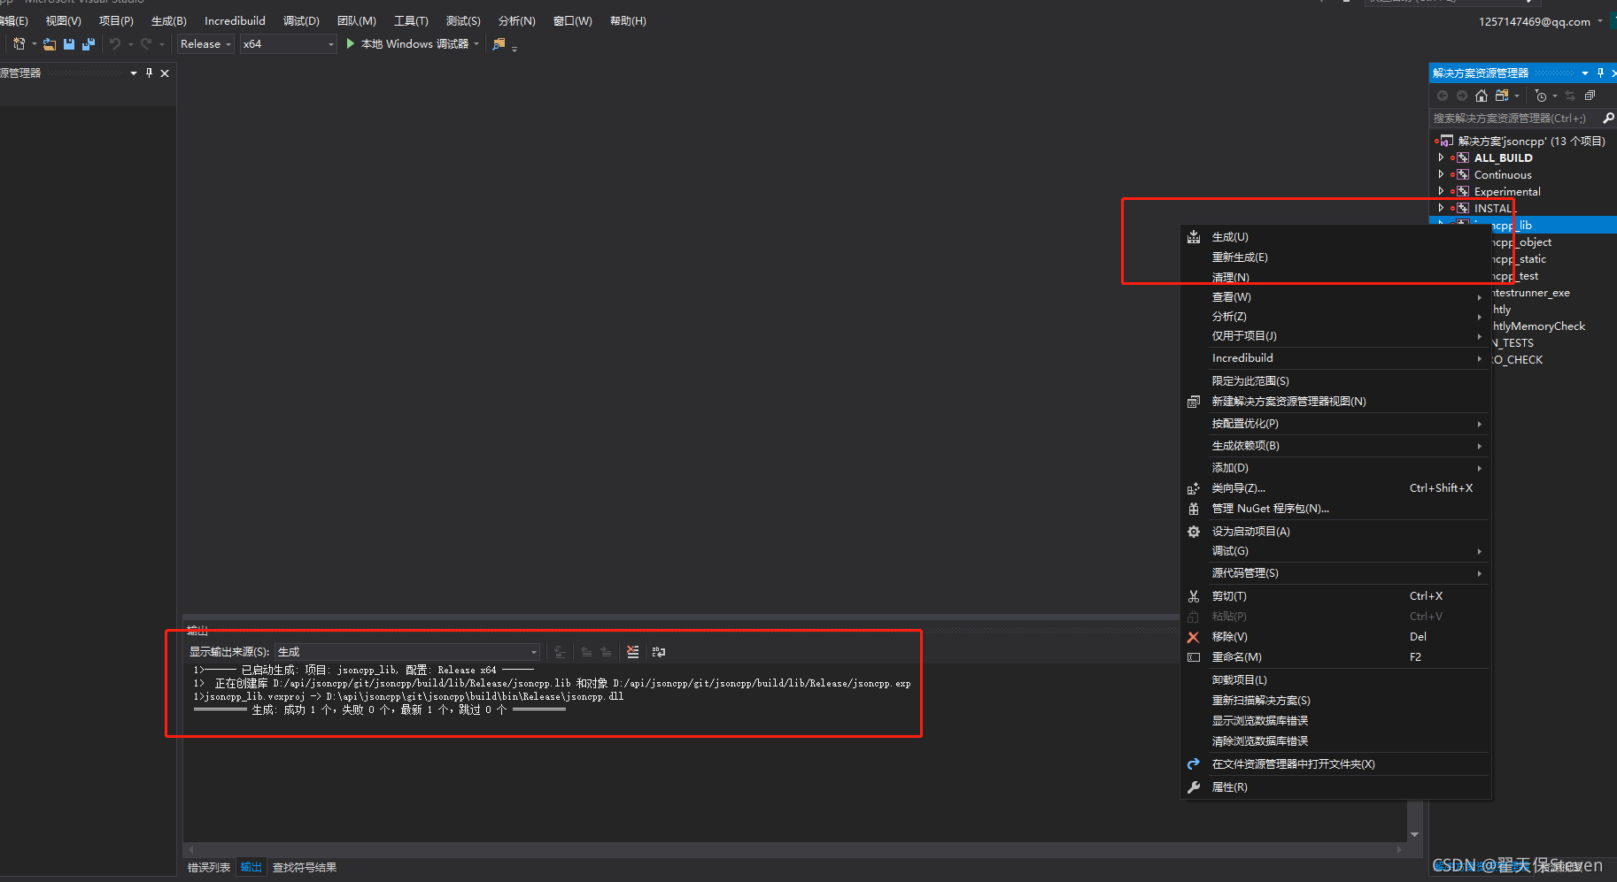Open the Incredibuild menu in menu bar
The height and width of the screenshot is (882, 1617).
coord(235,21)
